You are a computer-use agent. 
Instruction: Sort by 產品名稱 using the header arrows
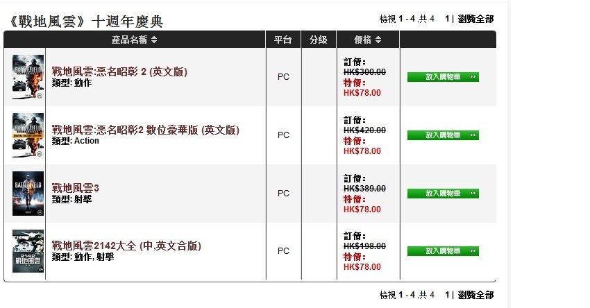tap(154, 40)
